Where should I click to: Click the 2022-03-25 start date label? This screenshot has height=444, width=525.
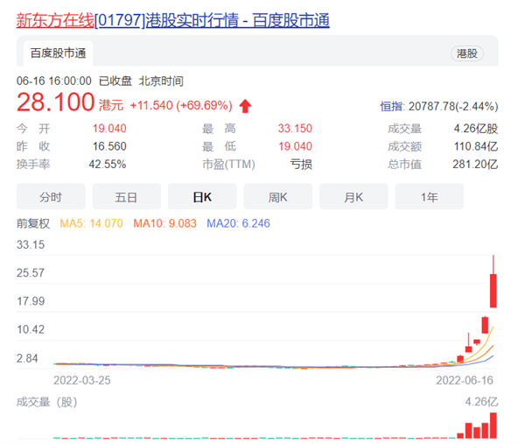(x=82, y=380)
